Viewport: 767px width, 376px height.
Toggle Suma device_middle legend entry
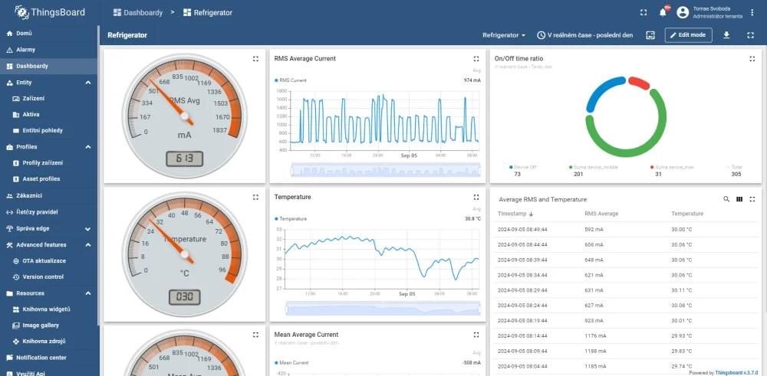tap(594, 167)
